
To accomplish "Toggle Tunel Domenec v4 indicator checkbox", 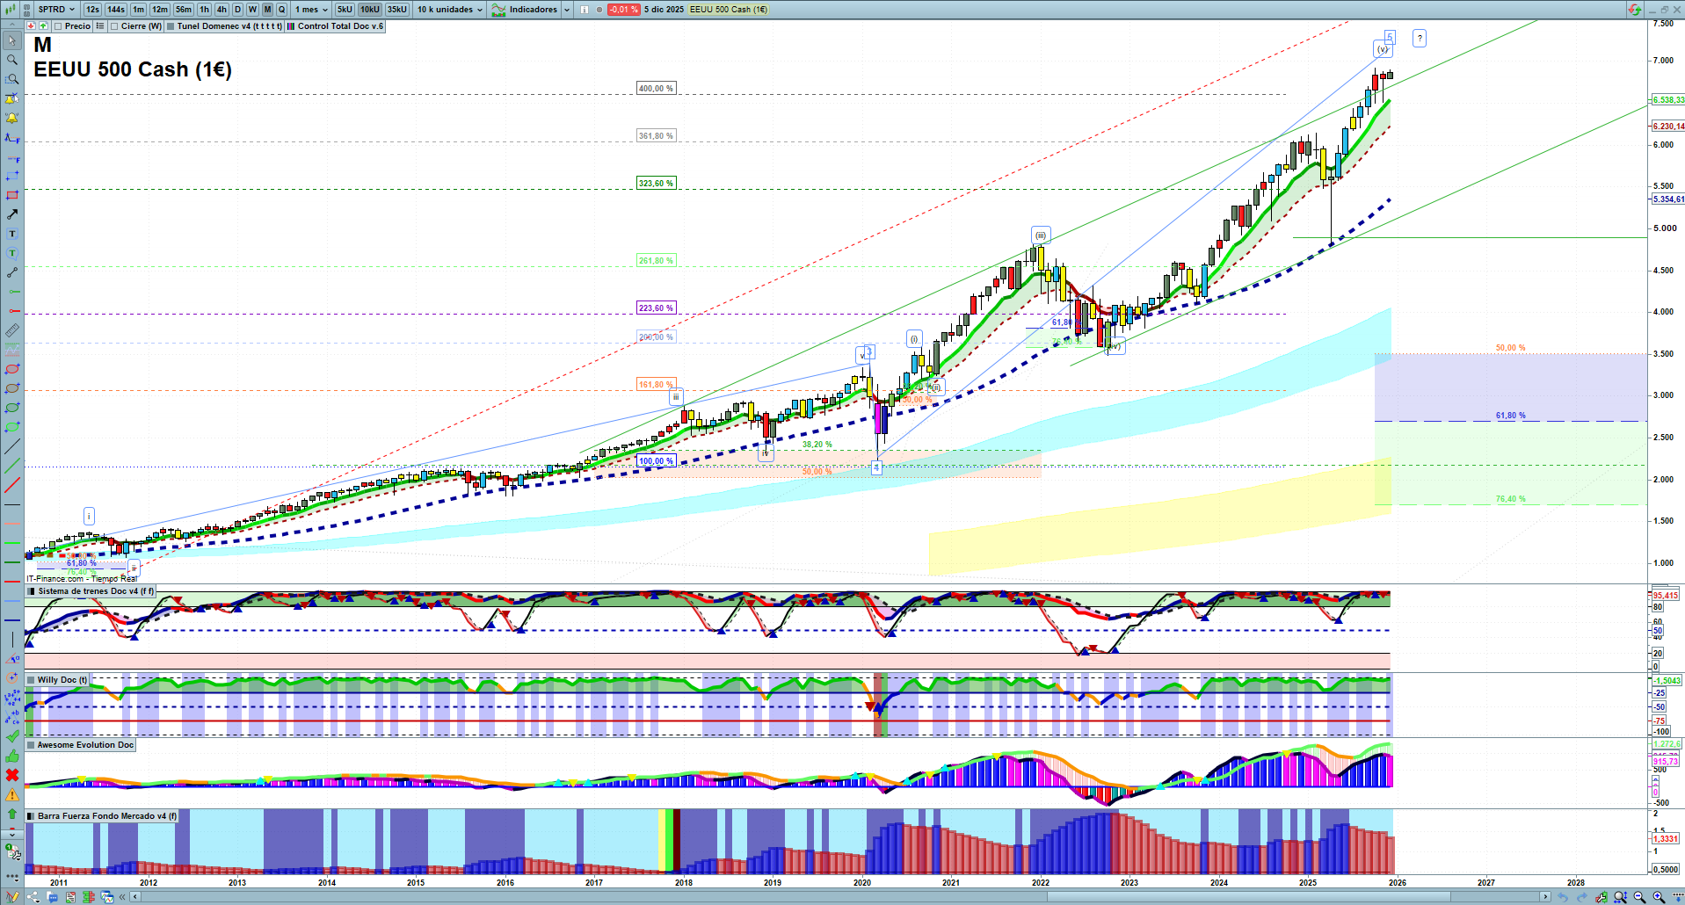I will tap(171, 26).
